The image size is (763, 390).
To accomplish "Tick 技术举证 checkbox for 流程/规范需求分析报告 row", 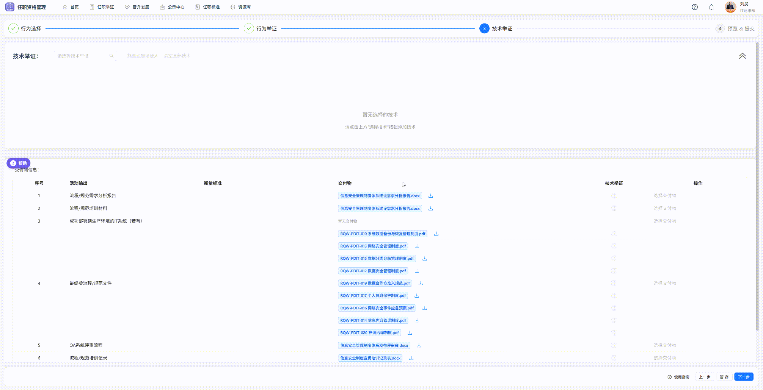I will click(x=614, y=196).
